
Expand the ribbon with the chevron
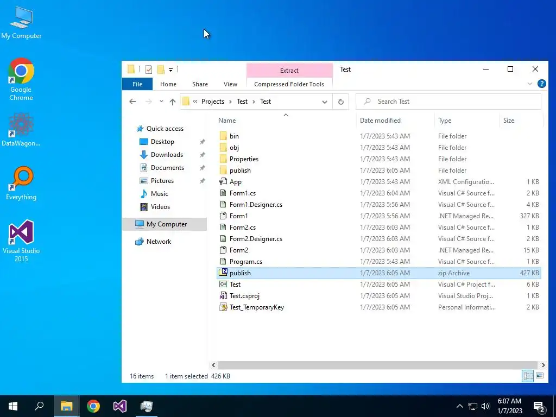(x=530, y=84)
